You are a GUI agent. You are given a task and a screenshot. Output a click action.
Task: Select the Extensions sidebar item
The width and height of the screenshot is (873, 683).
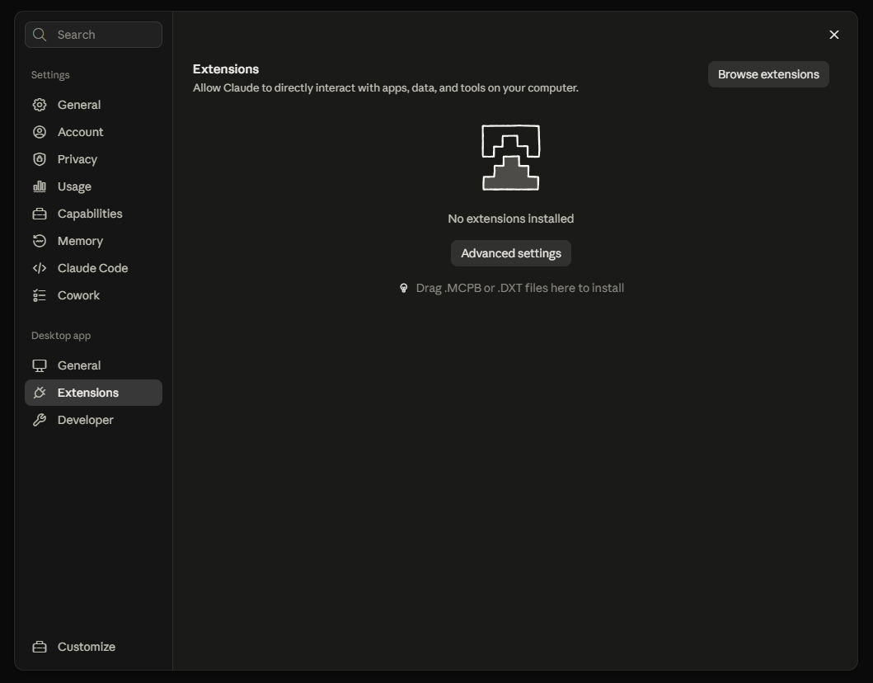pos(93,393)
